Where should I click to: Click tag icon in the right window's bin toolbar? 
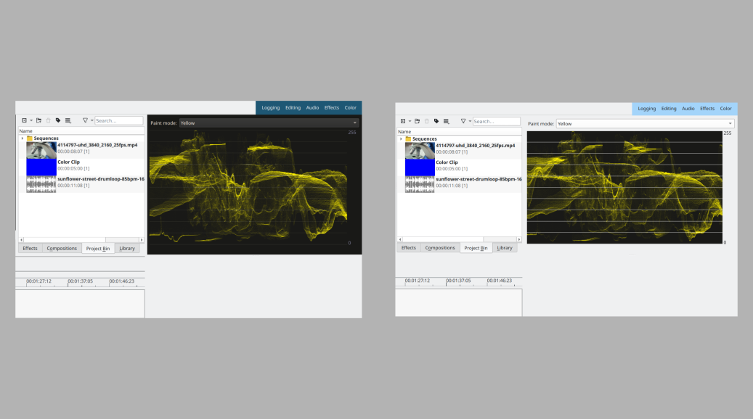click(x=436, y=122)
